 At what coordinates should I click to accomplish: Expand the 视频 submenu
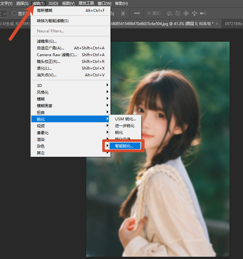(x=71, y=126)
